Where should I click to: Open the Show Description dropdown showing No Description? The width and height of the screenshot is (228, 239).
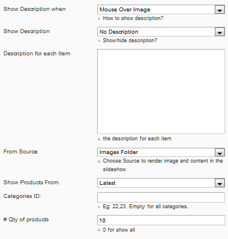(161, 32)
